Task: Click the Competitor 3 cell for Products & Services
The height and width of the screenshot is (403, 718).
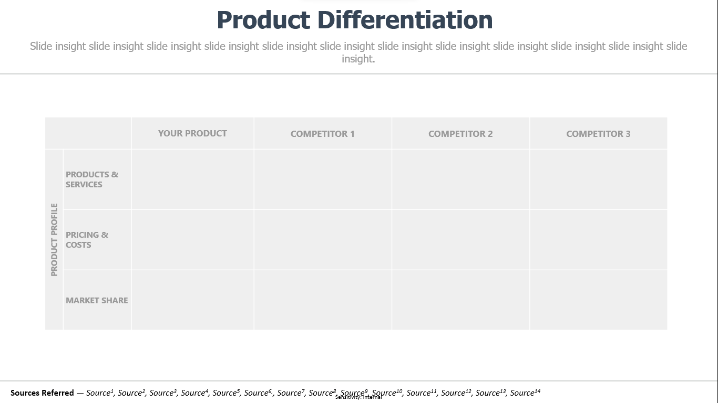Action: (x=598, y=179)
